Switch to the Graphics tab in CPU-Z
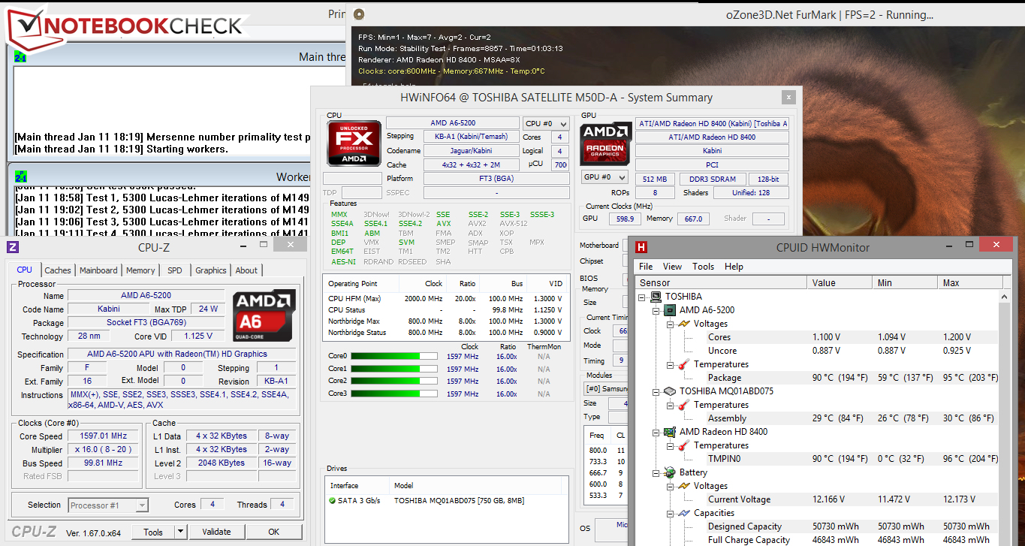 click(x=211, y=270)
